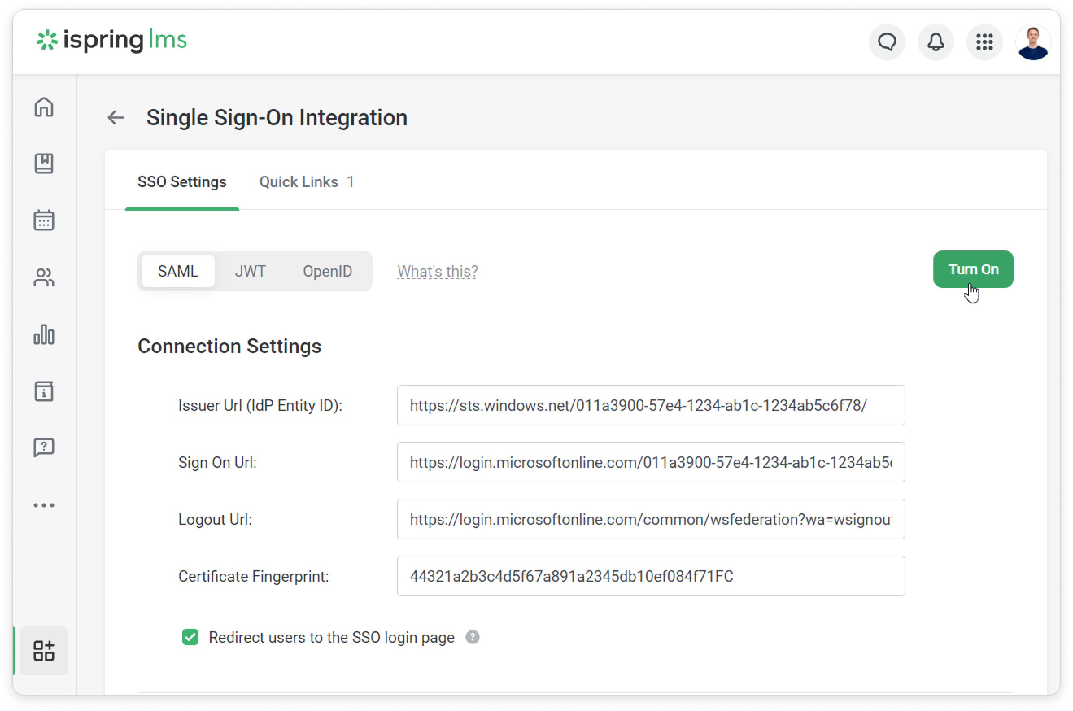Open the question chat sidebar icon
Viewport: 1073px width, 711px height.
click(x=44, y=448)
